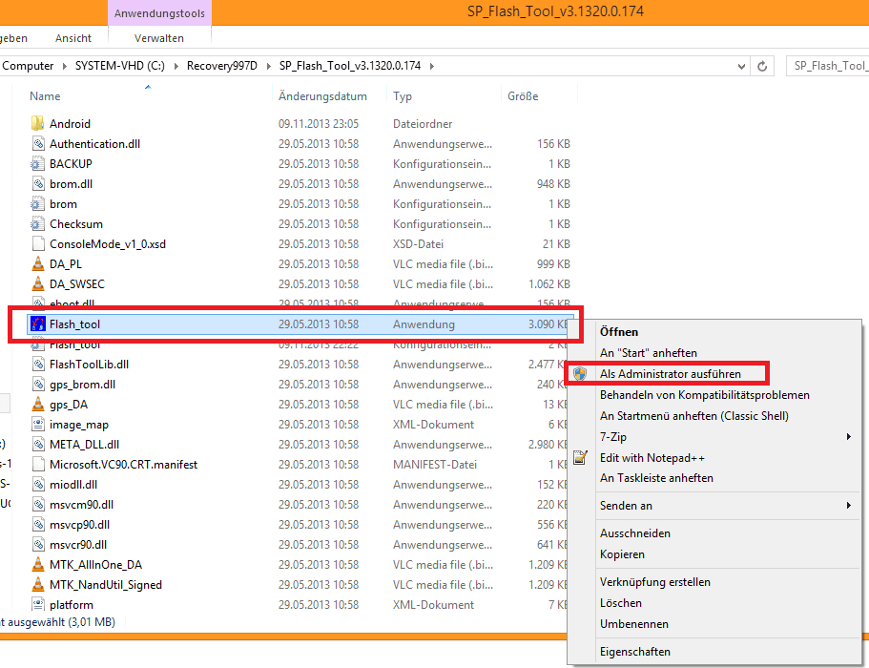Click the Flash_tool application icon
Screen dimensions: 869x668
click(x=38, y=324)
